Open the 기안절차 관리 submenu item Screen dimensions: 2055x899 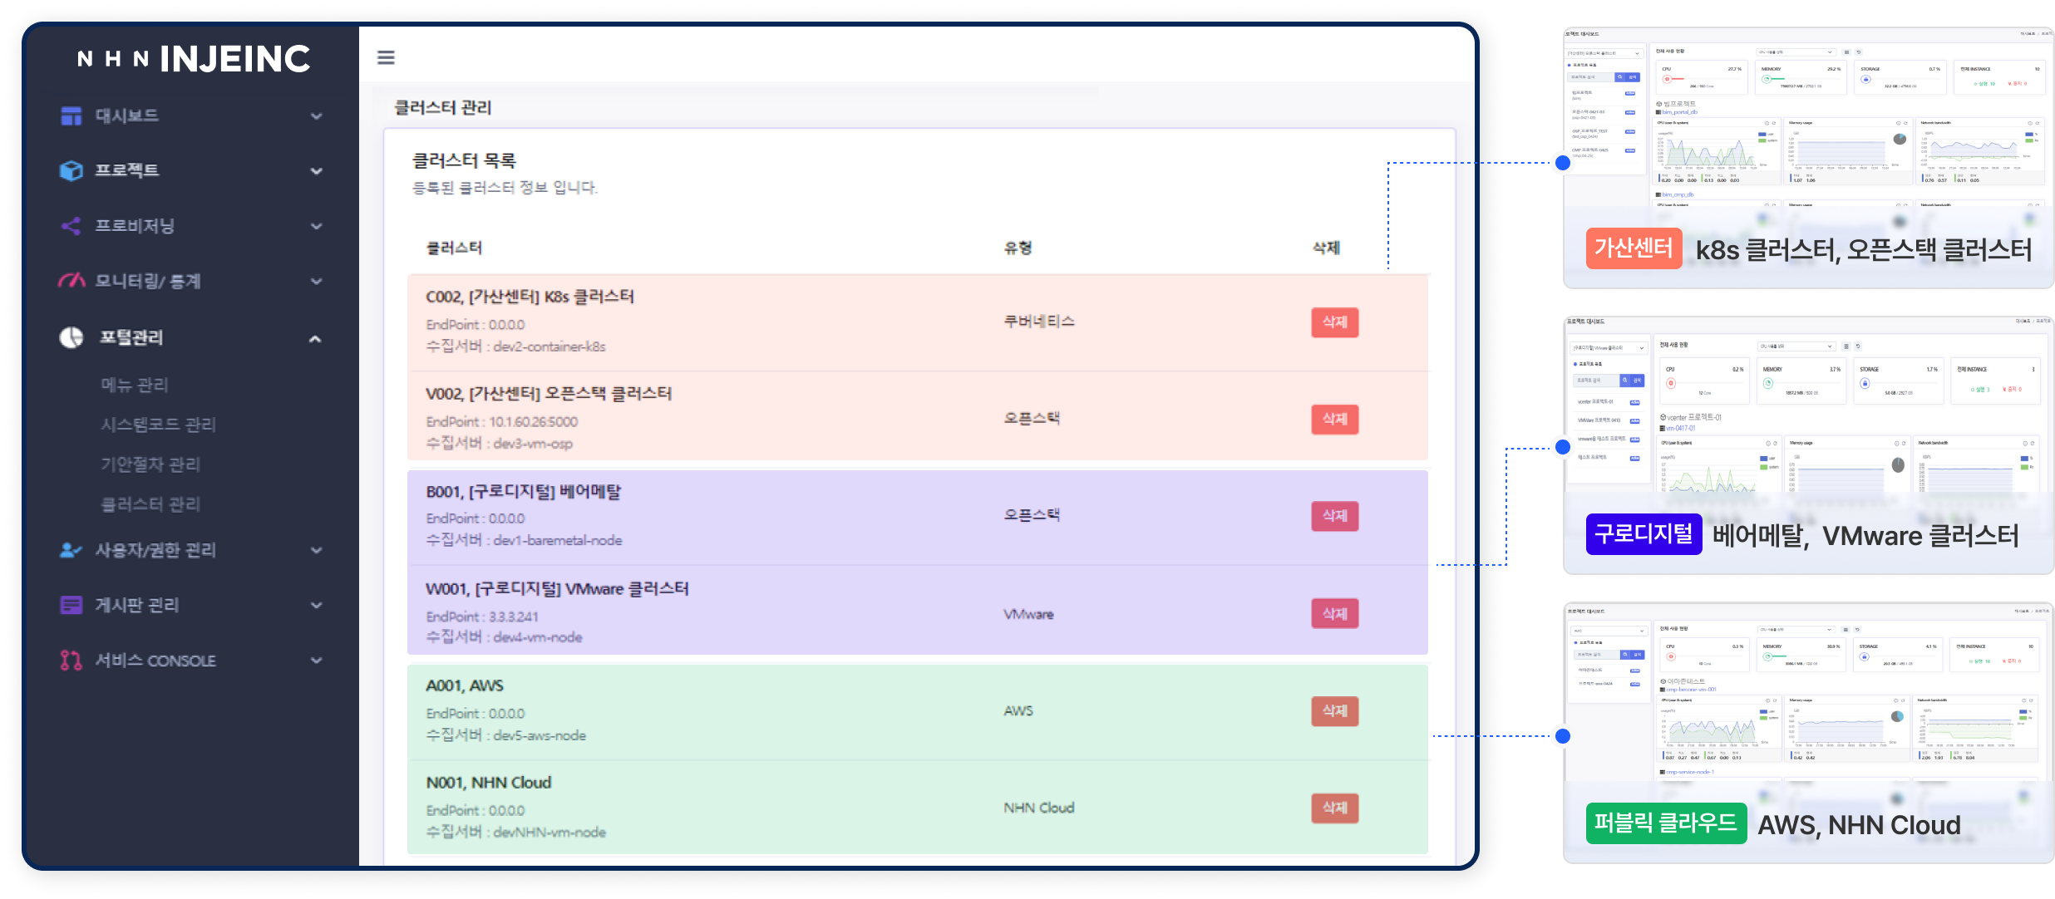pos(150,464)
